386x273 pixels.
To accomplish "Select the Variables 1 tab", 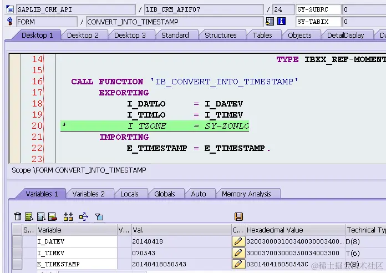I will pyautogui.click(x=42, y=194).
